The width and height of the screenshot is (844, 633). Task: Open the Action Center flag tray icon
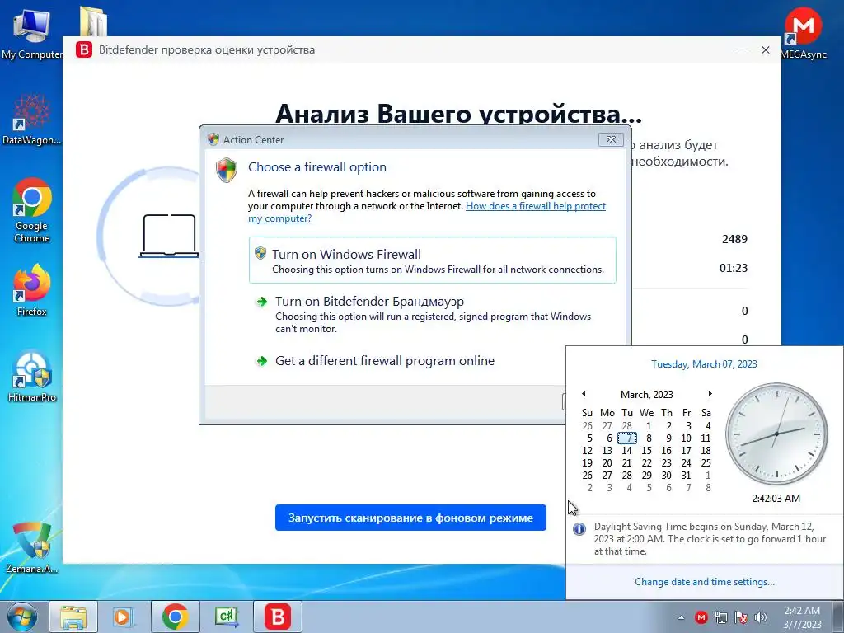(x=741, y=617)
